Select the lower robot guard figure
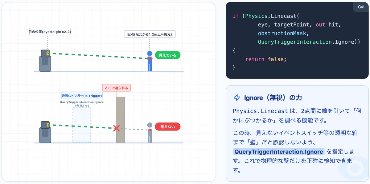The height and width of the screenshot is (184, 370). click(x=45, y=132)
